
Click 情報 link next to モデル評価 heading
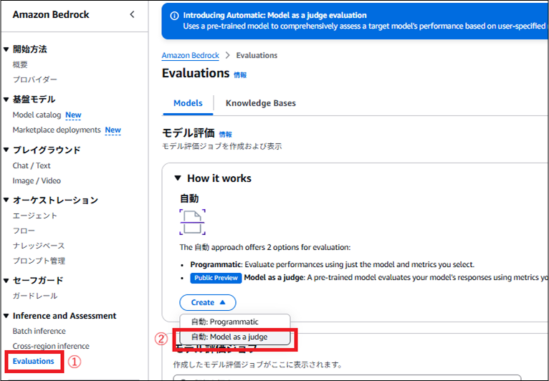pos(225,135)
